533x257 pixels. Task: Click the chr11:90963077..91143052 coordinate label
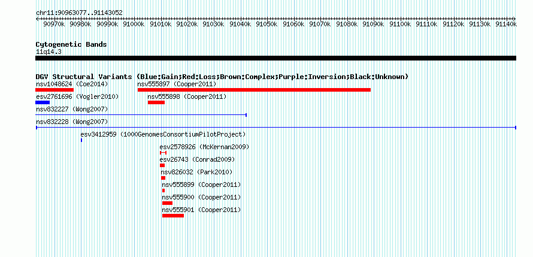pyautogui.click(x=79, y=13)
